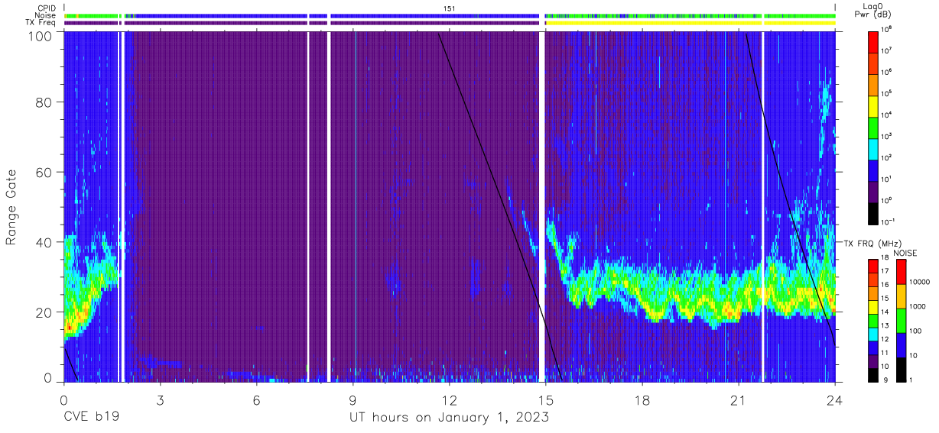Click the yellow 10^4 segment of power colorbar
The image size is (939, 433).
pyautogui.click(x=874, y=105)
